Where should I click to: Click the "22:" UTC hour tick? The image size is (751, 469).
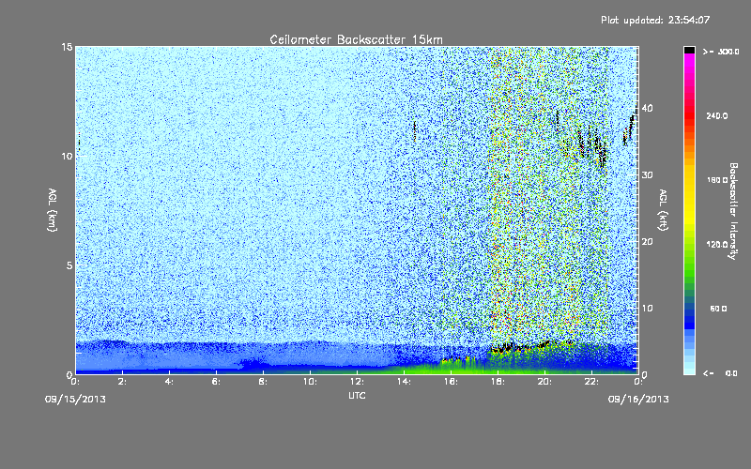click(x=592, y=382)
